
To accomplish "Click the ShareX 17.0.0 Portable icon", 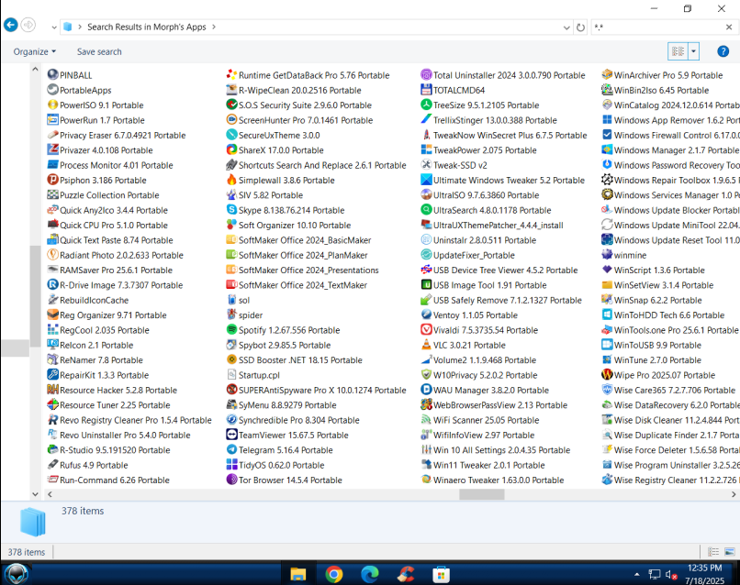I will (x=231, y=149).
